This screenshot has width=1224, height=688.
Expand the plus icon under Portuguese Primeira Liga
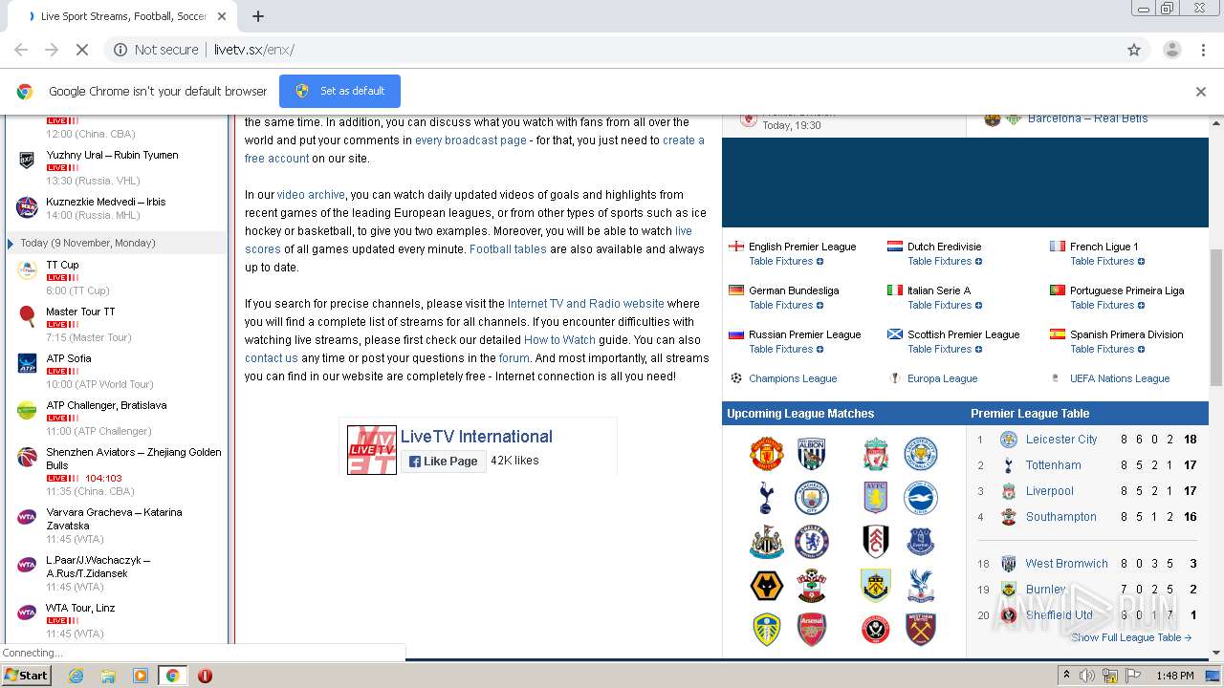click(x=1141, y=306)
